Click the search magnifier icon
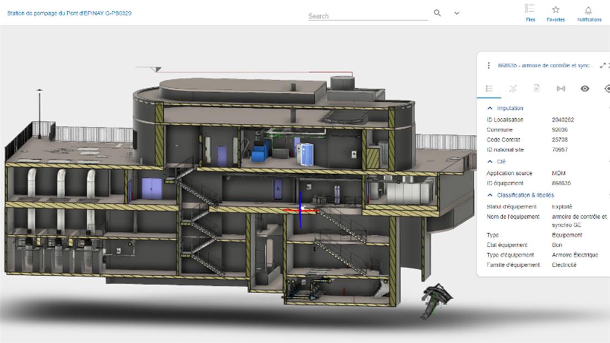This screenshot has width=610, height=343. [437, 13]
